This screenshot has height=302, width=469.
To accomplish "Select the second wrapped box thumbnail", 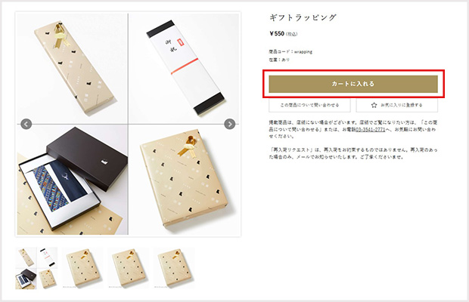I will (x=83, y=268).
